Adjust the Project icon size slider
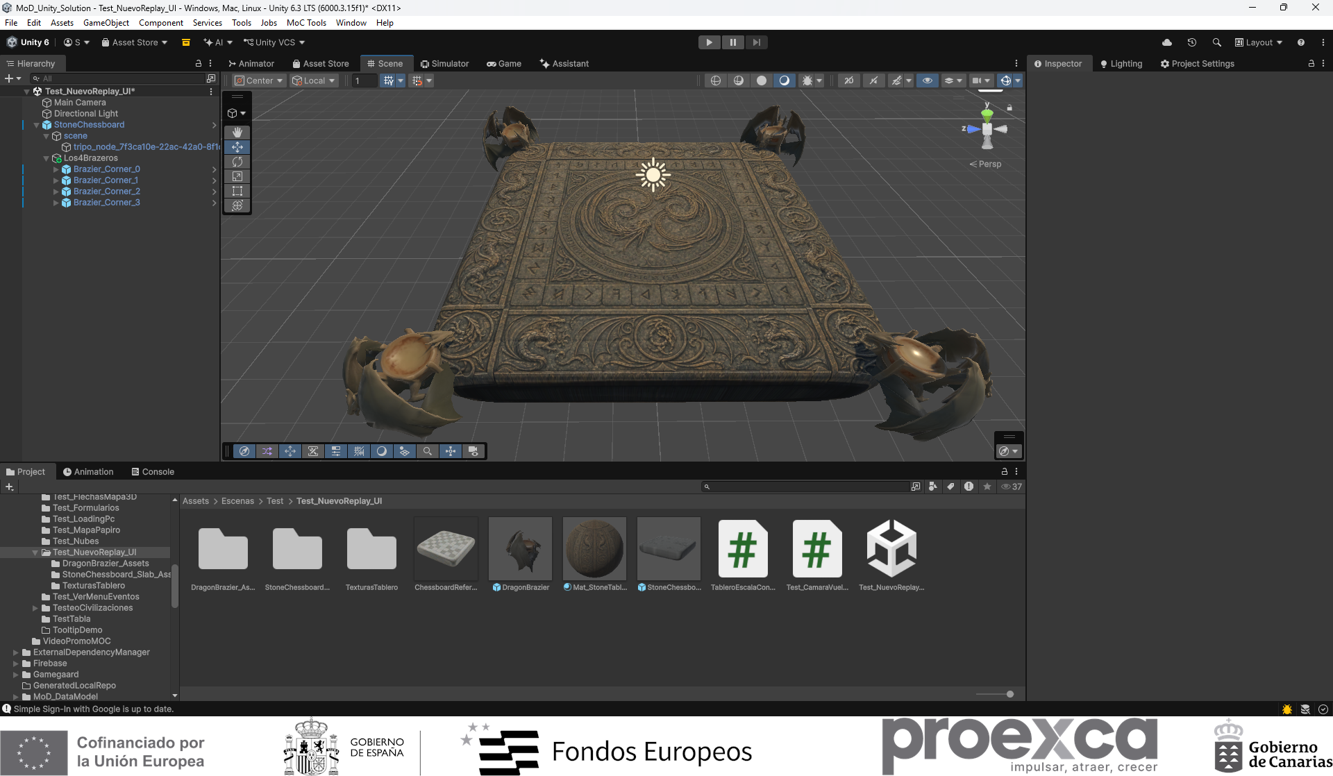This screenshot has width=1333, height=776. coord(995,694)
